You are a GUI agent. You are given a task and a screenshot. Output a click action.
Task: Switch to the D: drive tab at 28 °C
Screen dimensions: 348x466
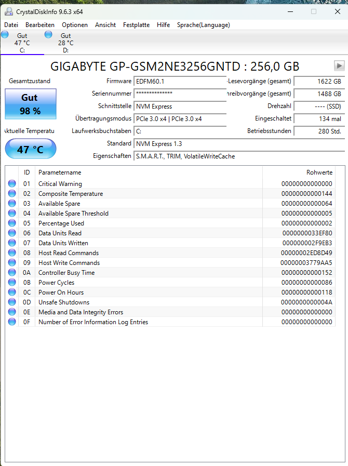(x=65, y=43)
